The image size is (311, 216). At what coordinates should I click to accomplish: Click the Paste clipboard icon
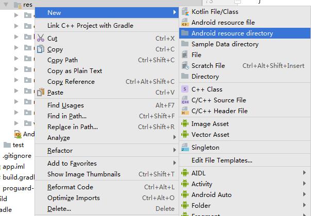pyautogui.click(x=41, y=93)
